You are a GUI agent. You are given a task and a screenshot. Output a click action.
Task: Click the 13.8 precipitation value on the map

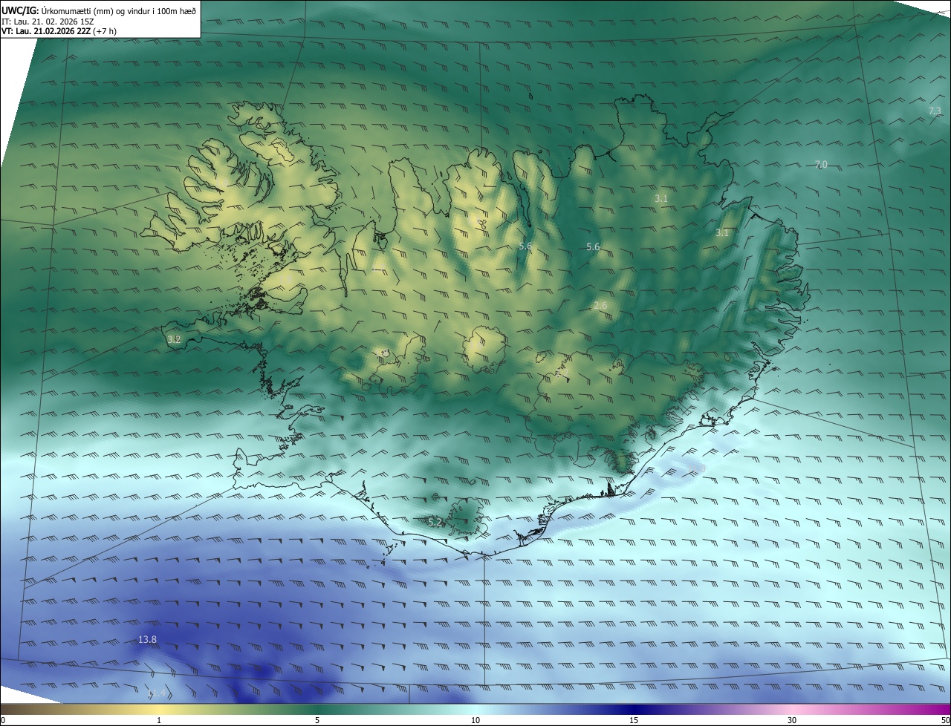coord(148,640)
